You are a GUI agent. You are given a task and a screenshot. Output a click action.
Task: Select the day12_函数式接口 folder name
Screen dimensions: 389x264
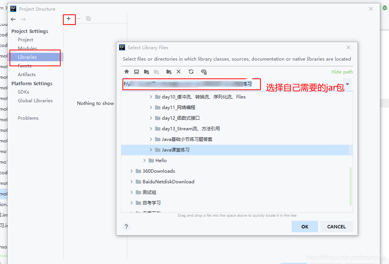[180, 118]
